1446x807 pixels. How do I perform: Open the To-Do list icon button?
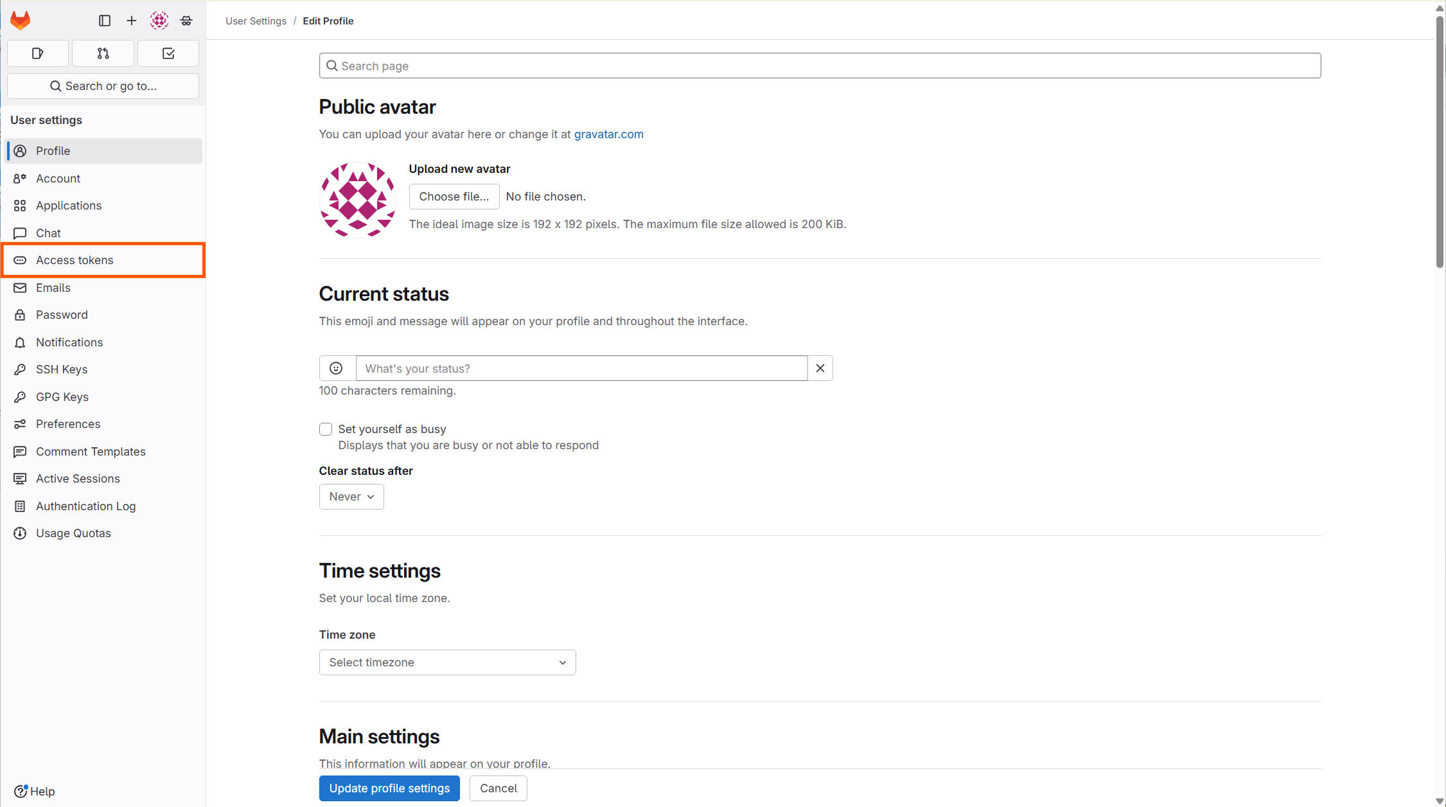pos(168,53)
